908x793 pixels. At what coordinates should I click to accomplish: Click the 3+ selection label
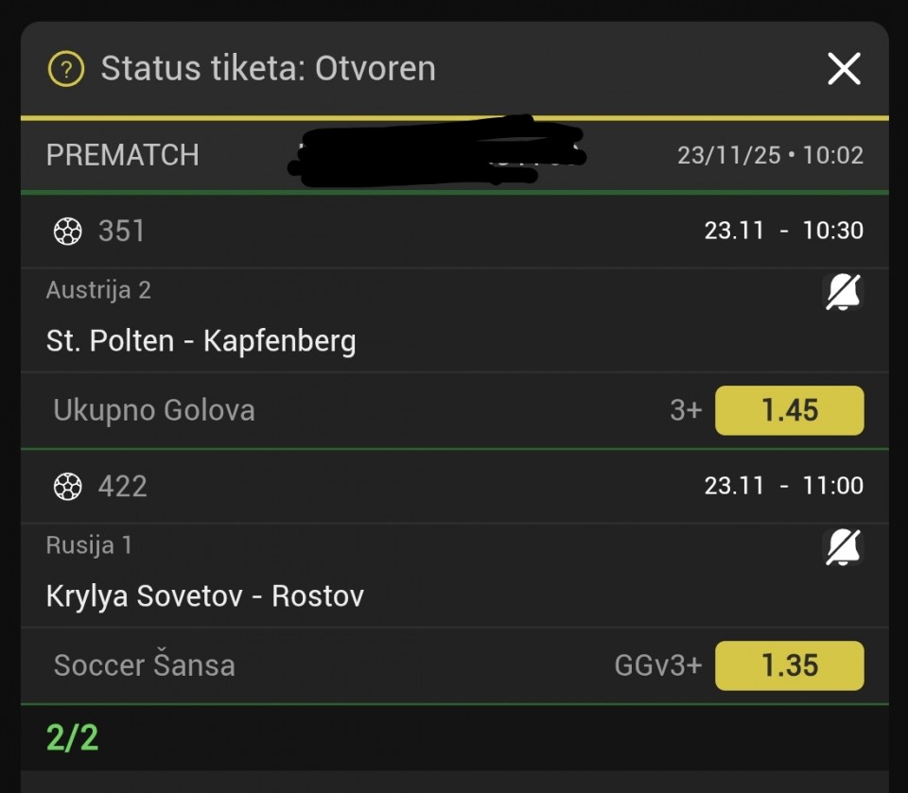pyautogui.click(x=686, y=410)
